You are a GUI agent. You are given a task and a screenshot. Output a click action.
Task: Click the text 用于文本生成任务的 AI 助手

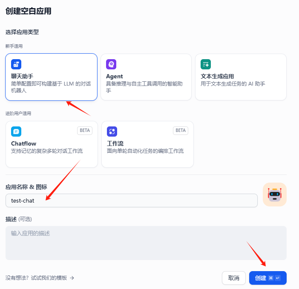[x=233, y=83]
